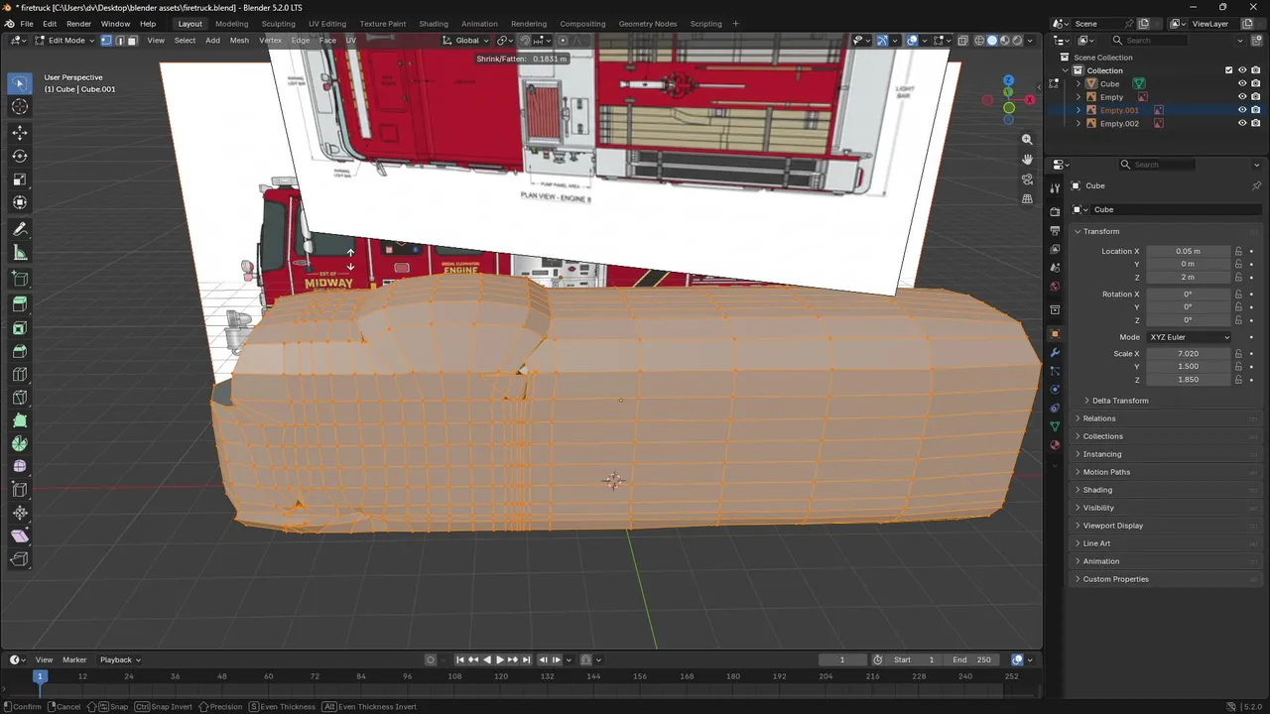Add a workspace with the plus button
The image size is (1270, 714).
(x=735, y=24)
